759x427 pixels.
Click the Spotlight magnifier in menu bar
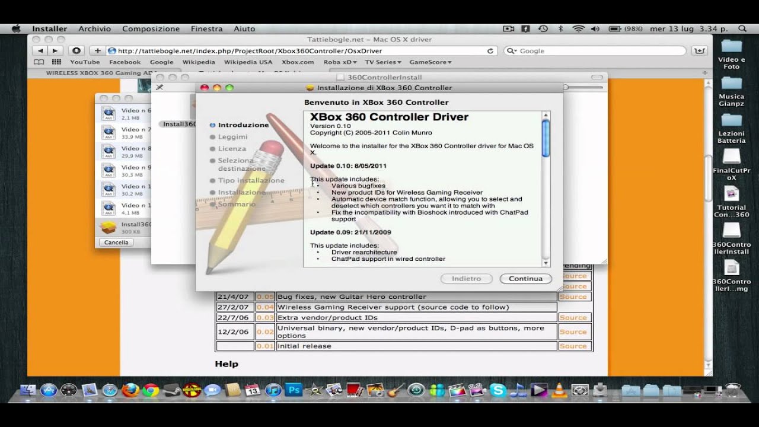742,28
